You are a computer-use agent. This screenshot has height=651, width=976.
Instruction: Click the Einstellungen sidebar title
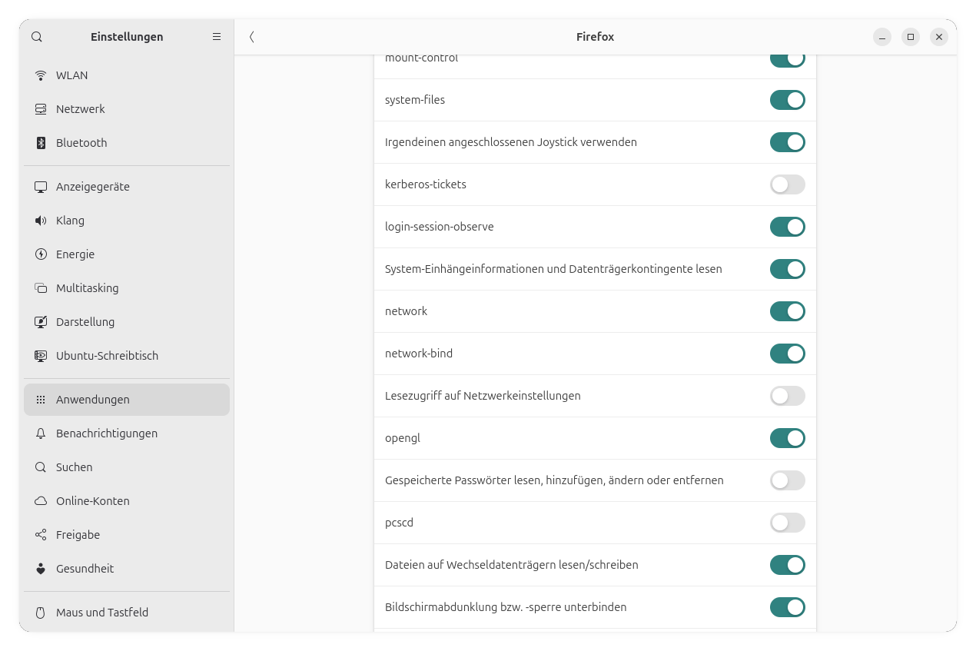tap(127, 37)
